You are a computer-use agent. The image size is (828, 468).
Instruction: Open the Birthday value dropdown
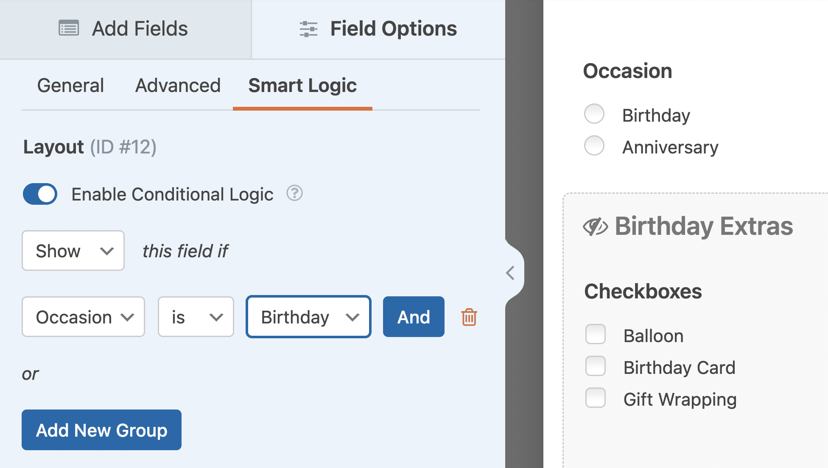[x=308, y=317]
